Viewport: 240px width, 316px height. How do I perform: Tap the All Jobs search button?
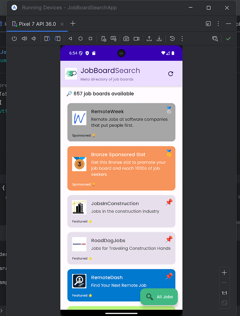point(159,297)
